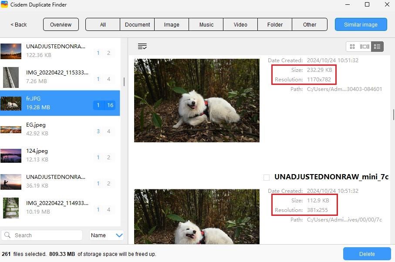395x262 pixels.
Task: Select the grid view layout icon
Action: [352, 47]
